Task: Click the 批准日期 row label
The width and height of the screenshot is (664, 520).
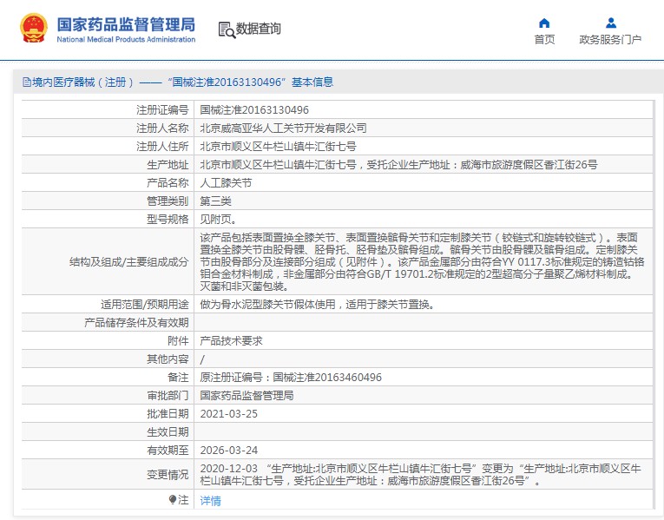Action: pos(168,414)
